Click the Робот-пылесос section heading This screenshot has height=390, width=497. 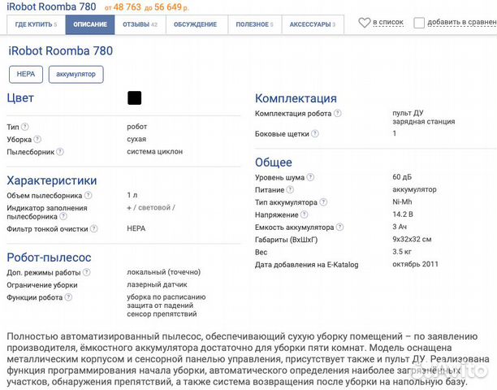click(x=49, y=257)
